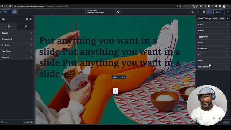Open the Chrome three-dot menu
231x130 pixels.
tap(228, 6)
